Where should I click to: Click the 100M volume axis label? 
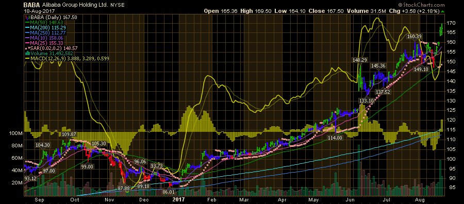(15, 133)
